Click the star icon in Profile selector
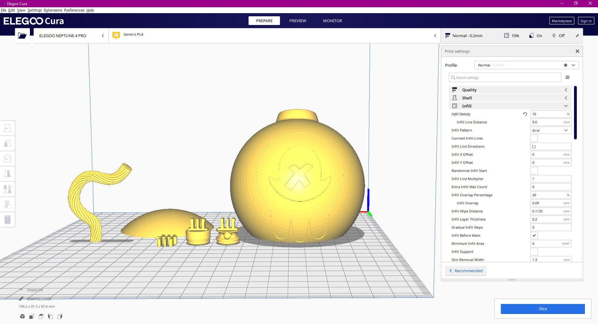This screenshot has width=598, height=324. [x=565, y=65]
